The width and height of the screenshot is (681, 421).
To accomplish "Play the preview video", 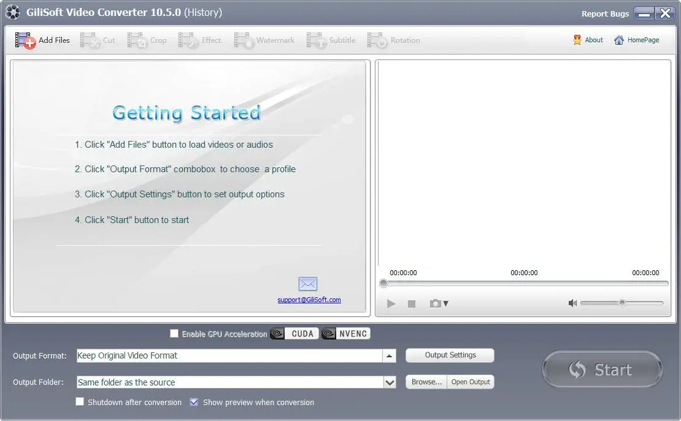I will [x=391, y=303].
